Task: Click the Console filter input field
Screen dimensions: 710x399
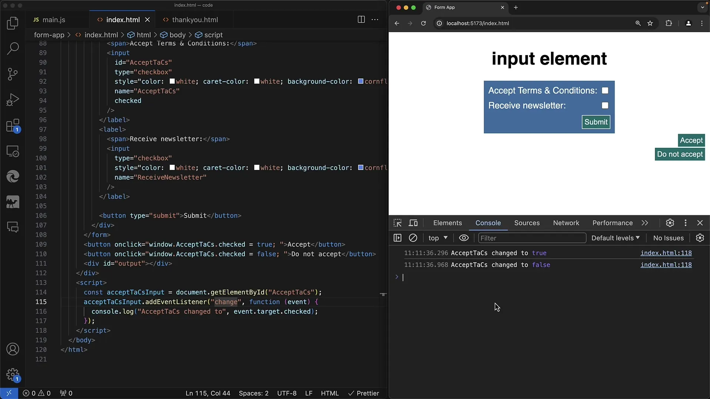Action: click(x=531, y=238)
